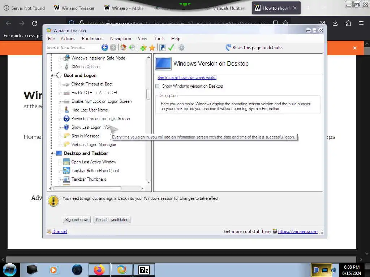
Task: Click the Sign out now button
Action: (77, 220)
